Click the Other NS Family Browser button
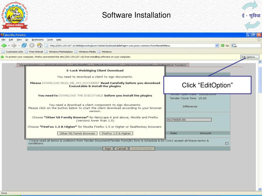The height and width of the screenshot is (196, 262). pos(77,133)
